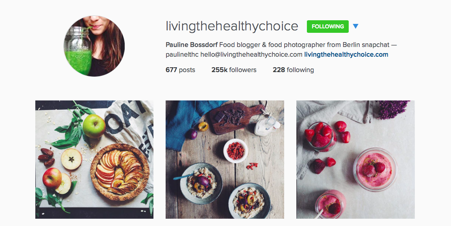Open the livingthehealthychoice.com website link

click(x=346, y=54)
